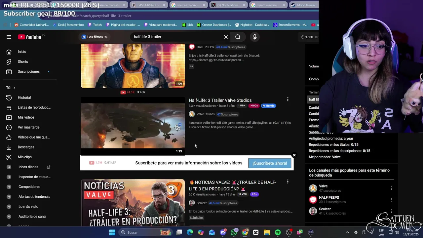Image resolution: width=423 pixels, height=238 pixels.
Task: Switch to the BASE GIVENCHY browser tab
Action: [x=148, y=5]
